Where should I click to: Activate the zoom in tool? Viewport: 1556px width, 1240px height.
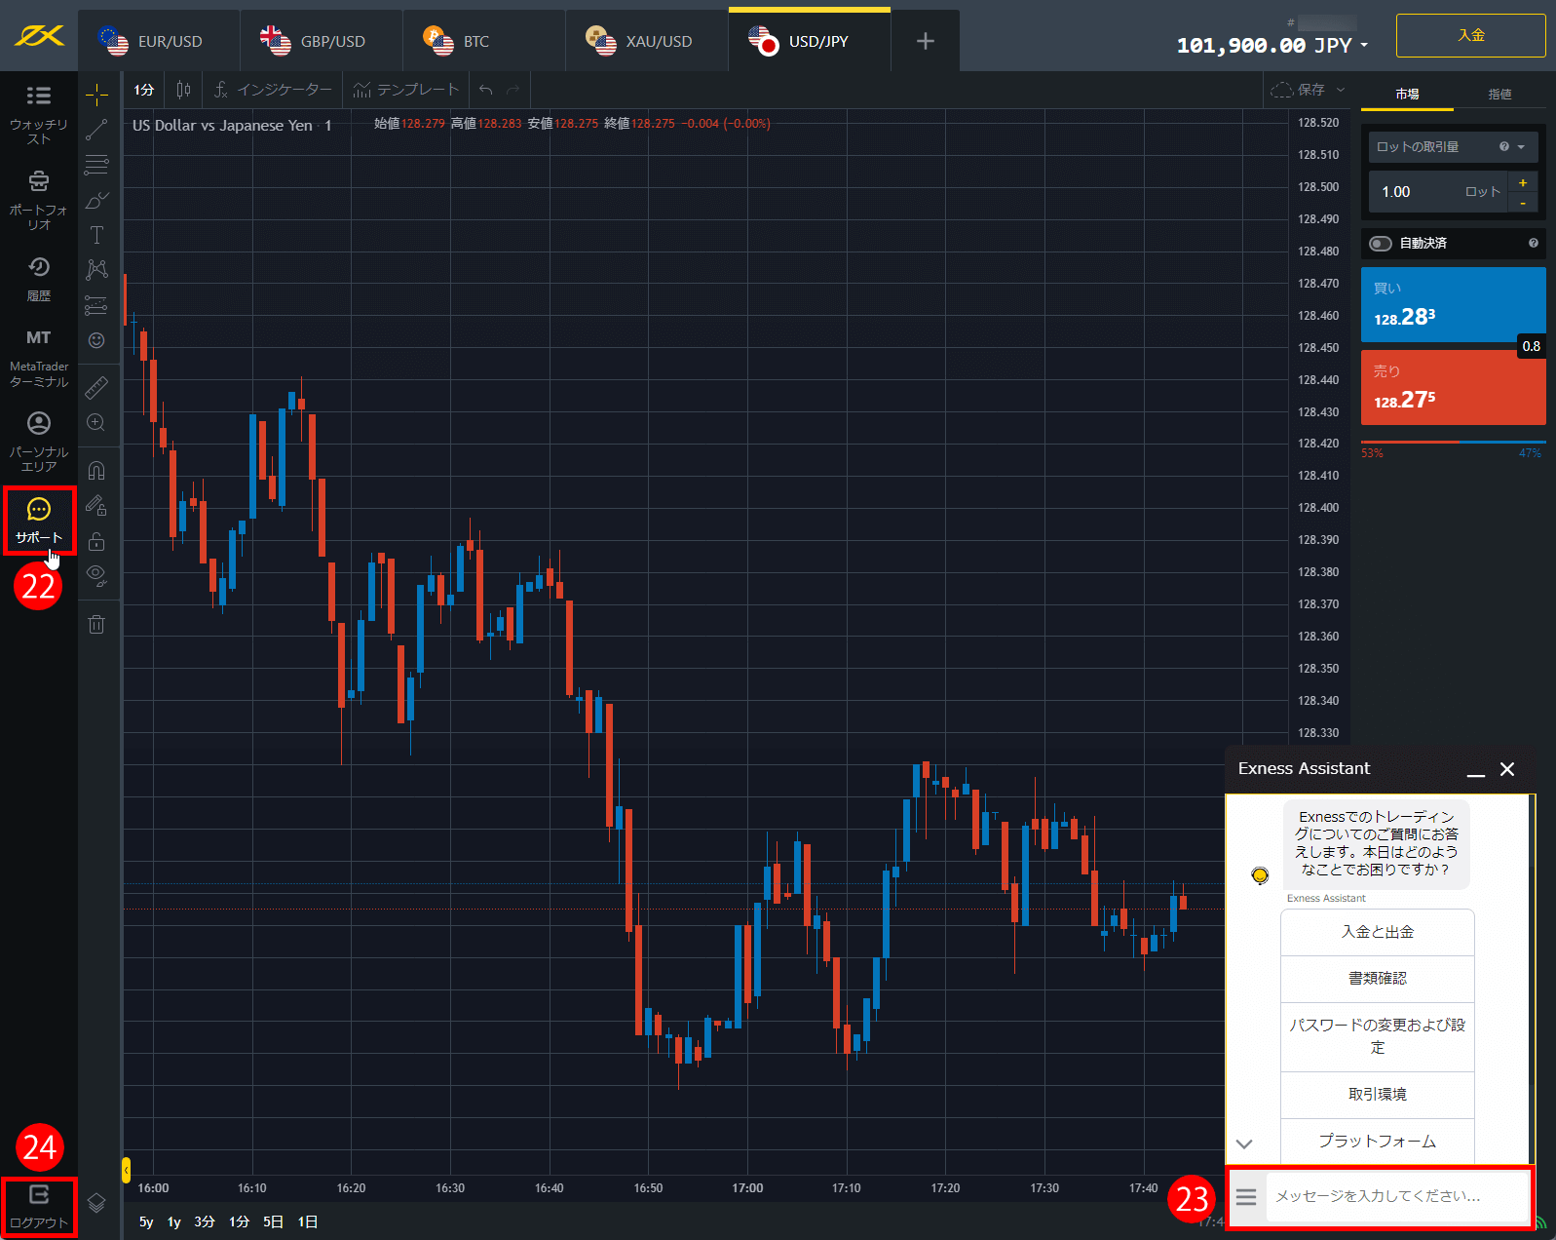tap(96, 422)
